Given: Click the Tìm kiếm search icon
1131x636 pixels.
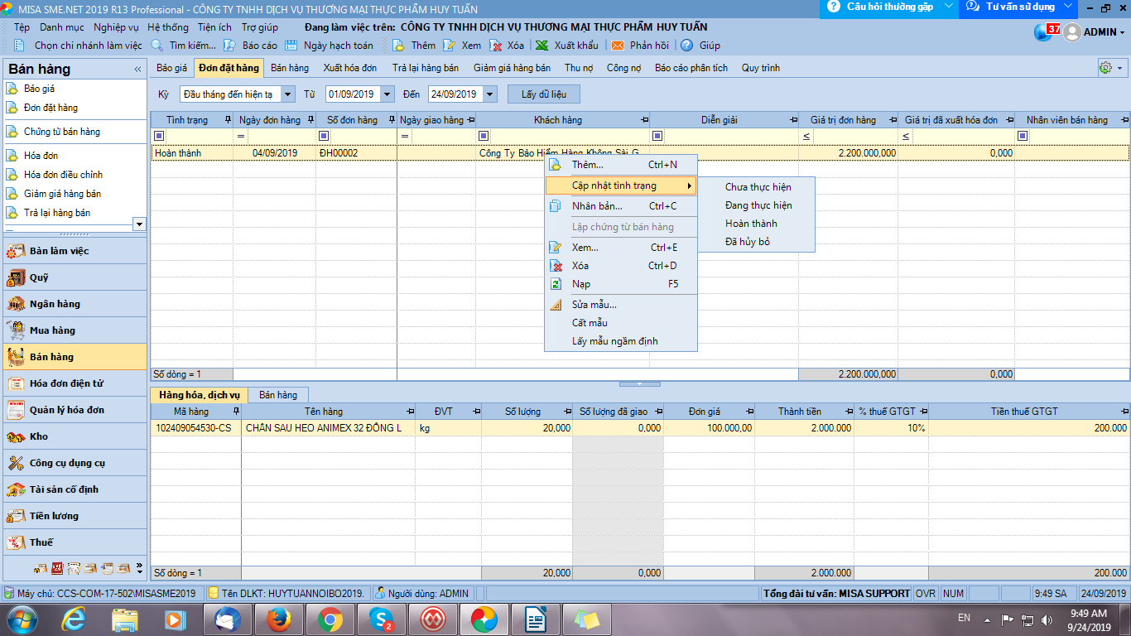Looking at the screenshot, I should (x=157, y=46).
